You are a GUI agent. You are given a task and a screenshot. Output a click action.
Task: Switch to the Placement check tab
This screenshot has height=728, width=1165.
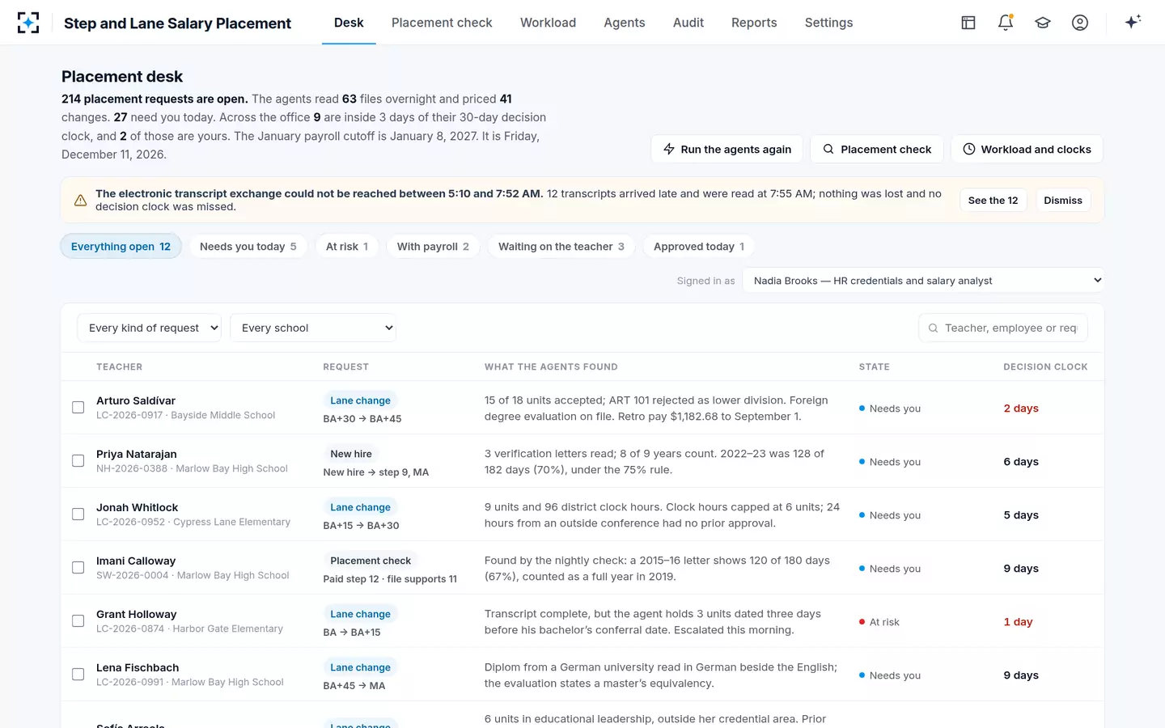(x=442, y=23)
